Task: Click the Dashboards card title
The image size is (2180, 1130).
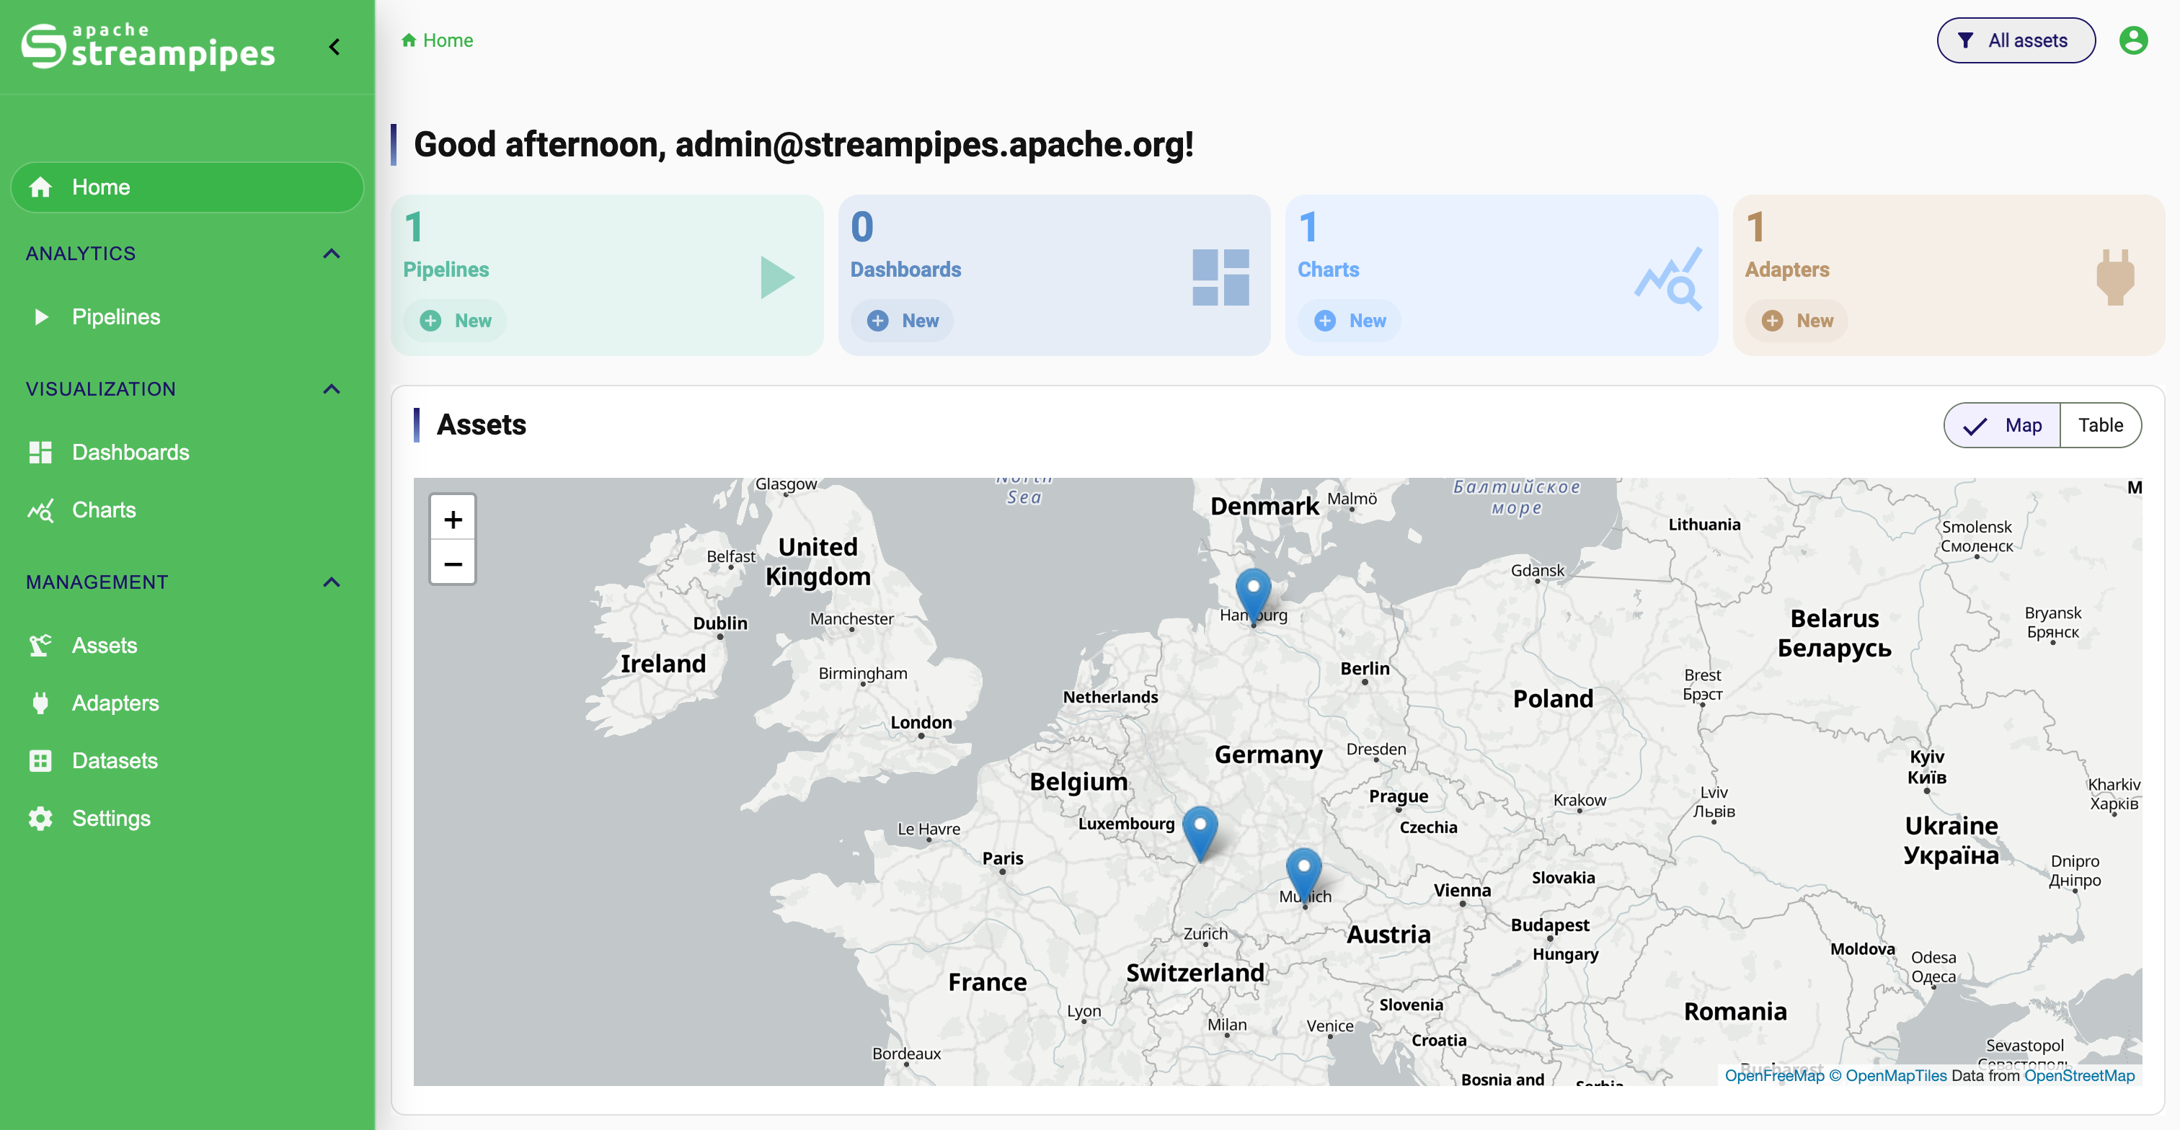Action: 905,270
